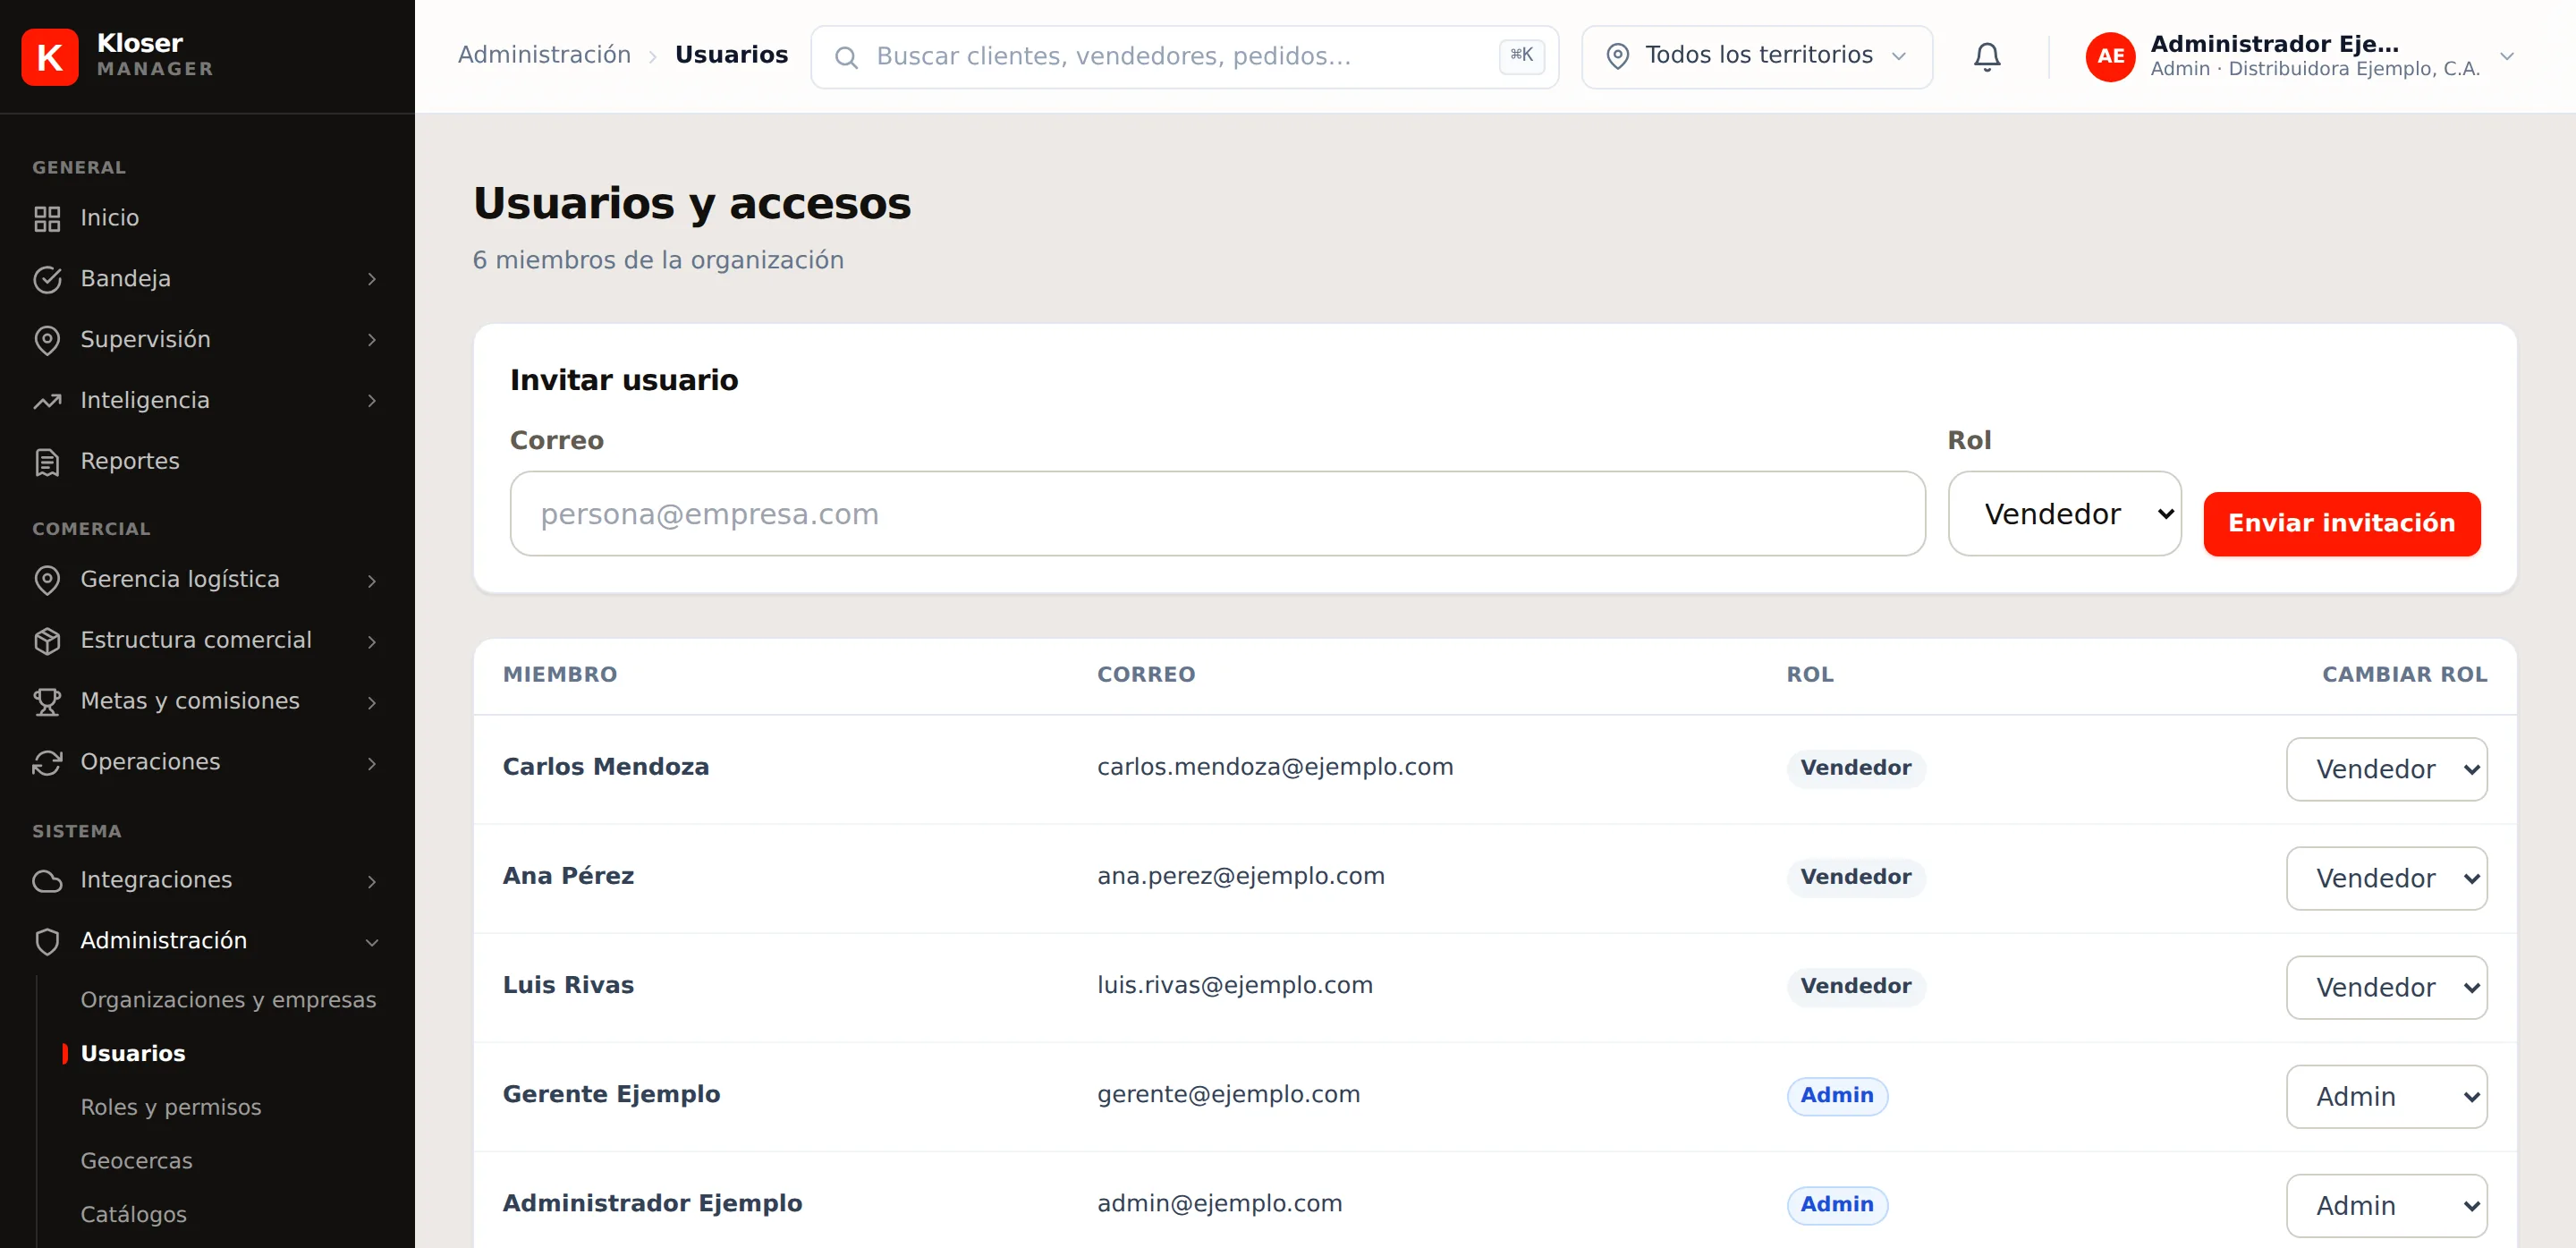This screenshot has width=2576, height=1248.
Task: Click carlos.mendoza@ejemplo.com email cell
Action: (1275, 767)
